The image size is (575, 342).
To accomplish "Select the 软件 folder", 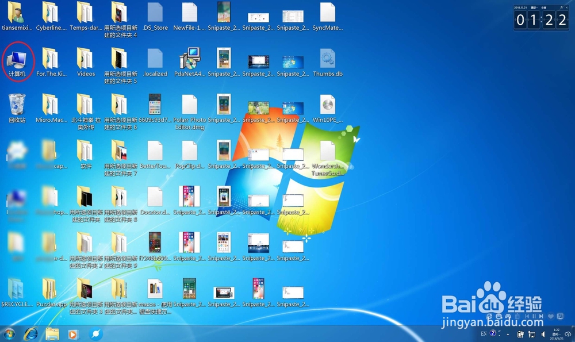I will point(86,155).
